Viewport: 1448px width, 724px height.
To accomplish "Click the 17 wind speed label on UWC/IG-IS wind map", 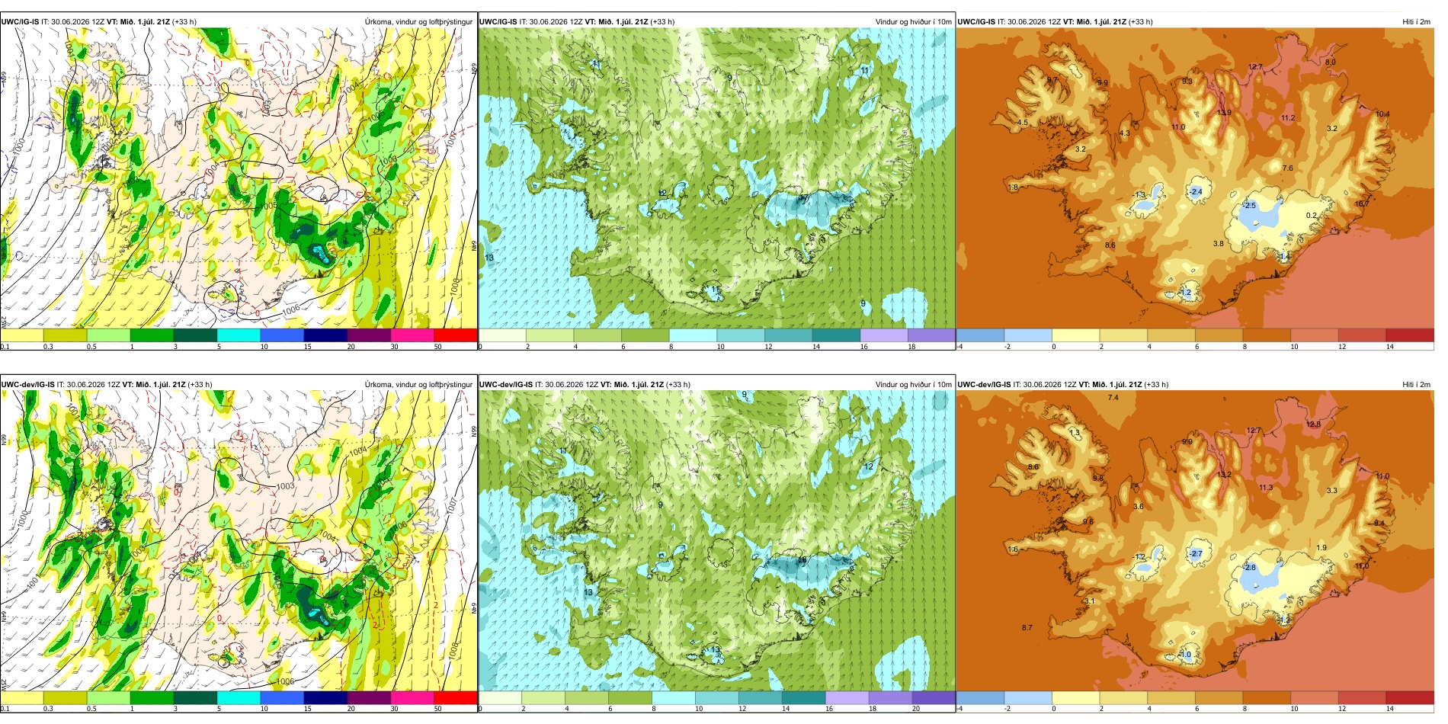I will point(804,199).
